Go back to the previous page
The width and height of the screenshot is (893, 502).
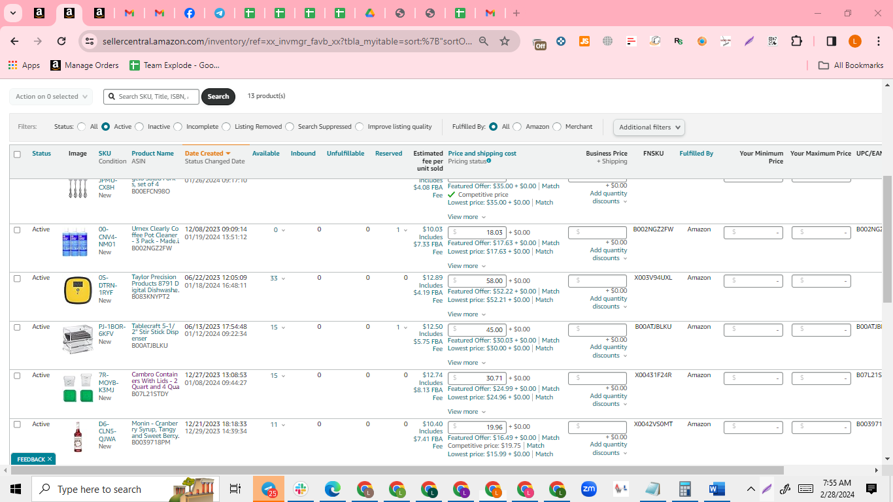tap(14, 41)
